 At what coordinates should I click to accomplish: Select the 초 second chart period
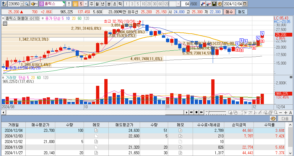[115, 4]
